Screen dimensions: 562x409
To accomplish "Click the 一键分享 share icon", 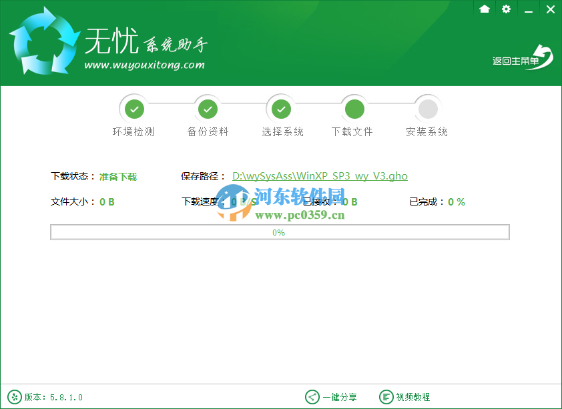I will (312, 397).
